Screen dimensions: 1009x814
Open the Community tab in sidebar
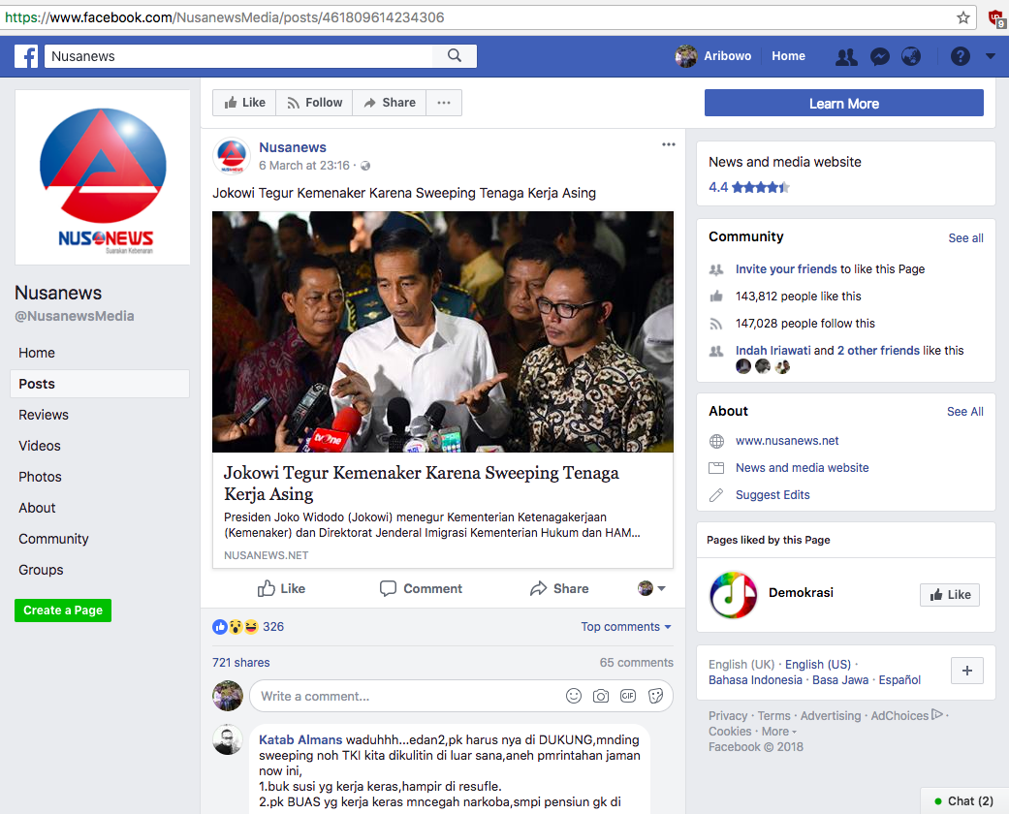[x=53, y=539]
